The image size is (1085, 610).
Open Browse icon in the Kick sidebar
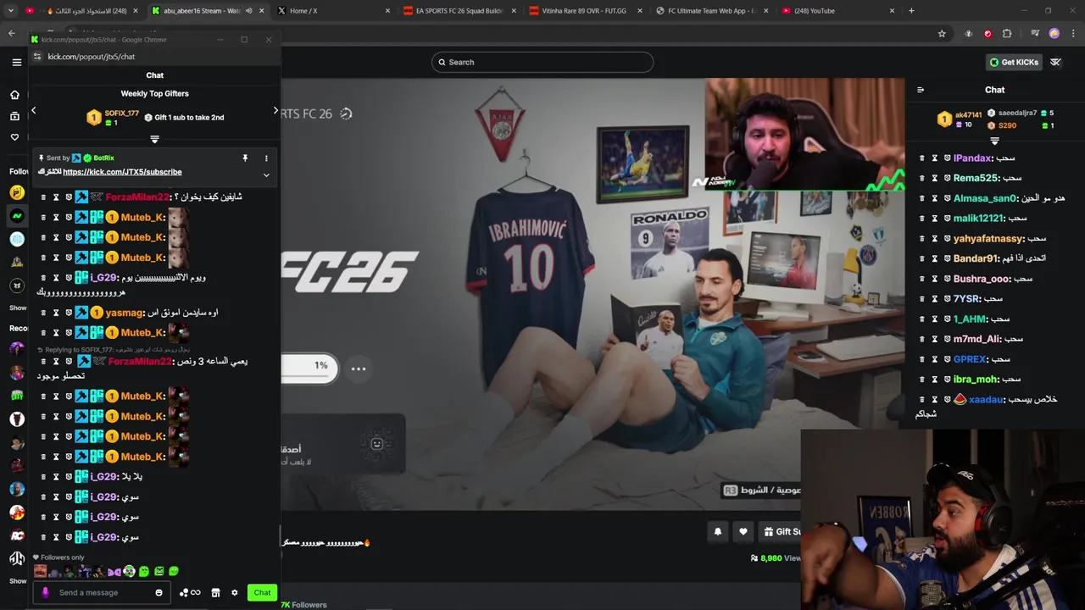pyautogui.click(x=14, y=116)
